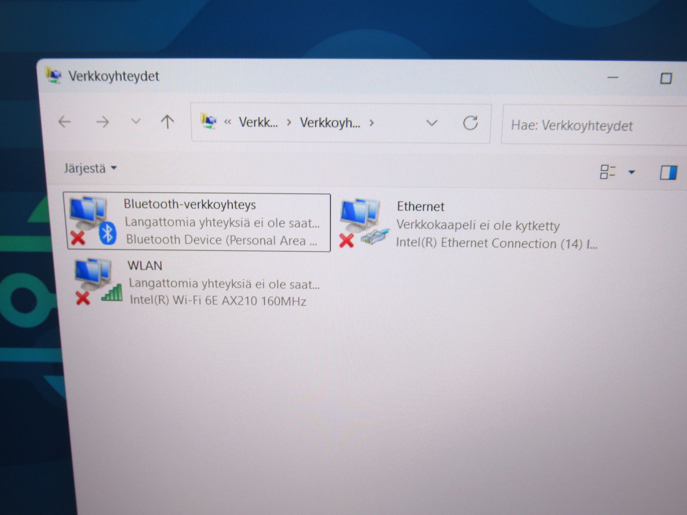This screenshot has width=687, height=515.
Task: Toggle the preview pane
Action: coord(668,173)
